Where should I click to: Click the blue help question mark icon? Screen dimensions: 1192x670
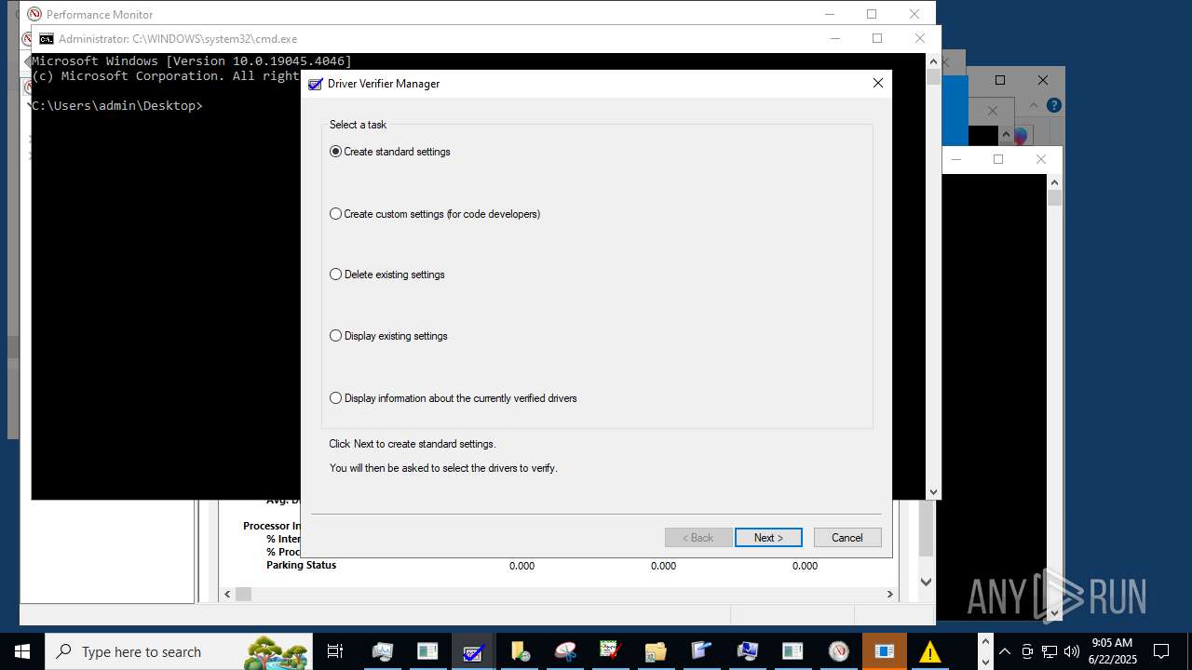point(1053,105)
